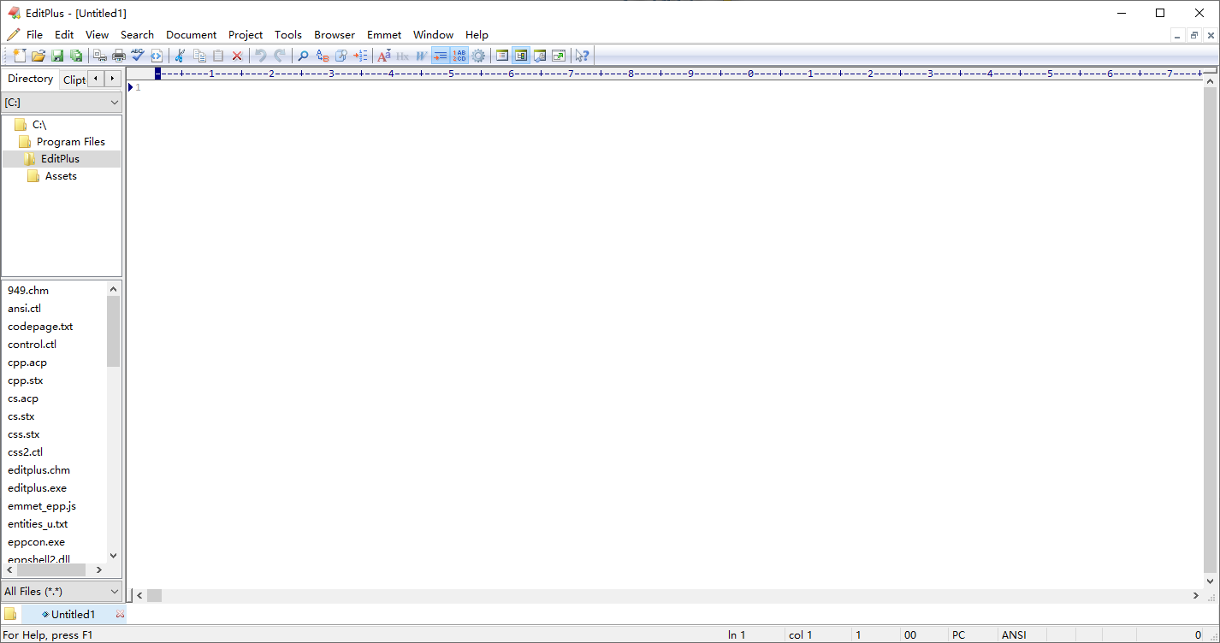Viewport: 1220px width, 643px height.
Task: Toggle Auto Indent toolbar button
Action: [441, 56]
